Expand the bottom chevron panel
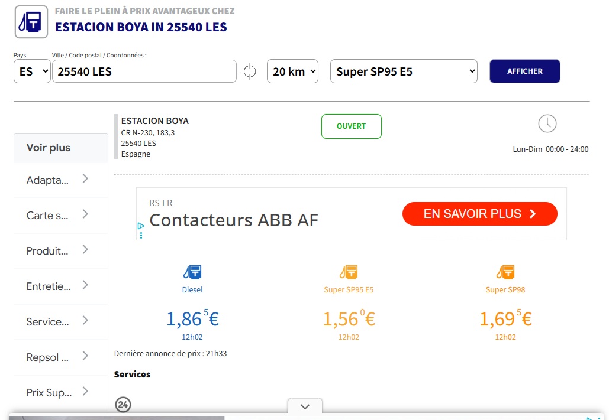 305,406
